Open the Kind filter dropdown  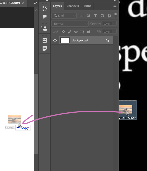(x=64, y=16)
